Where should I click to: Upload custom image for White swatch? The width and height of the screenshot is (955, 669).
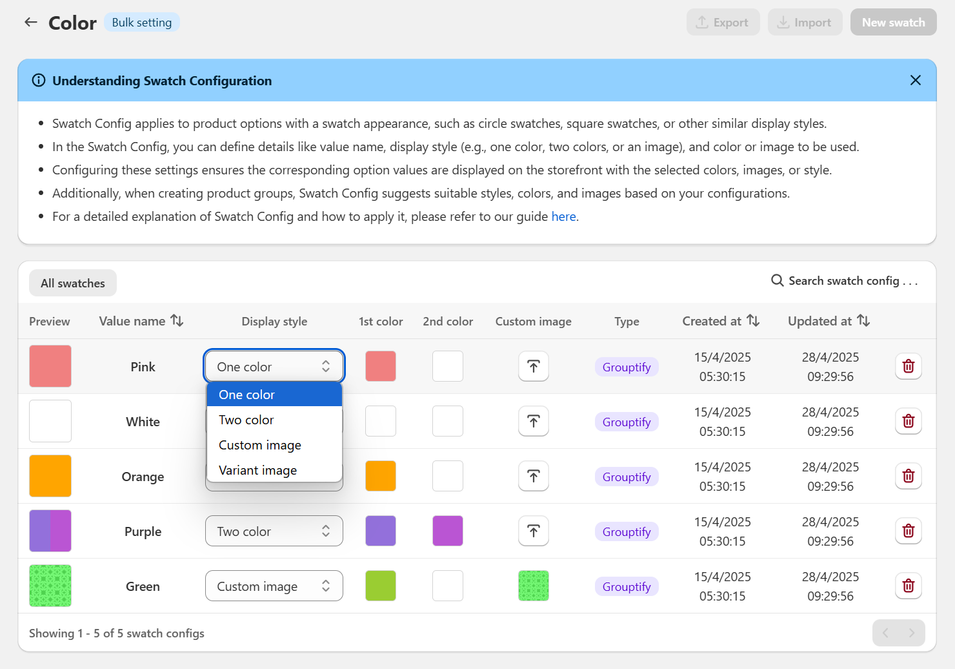click(534, 422)
